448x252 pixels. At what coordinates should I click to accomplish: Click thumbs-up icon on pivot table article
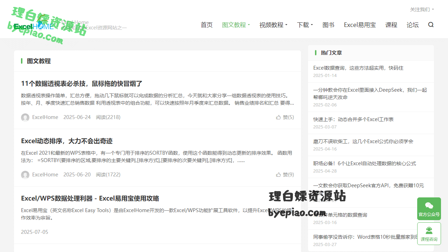coord(279,117)
